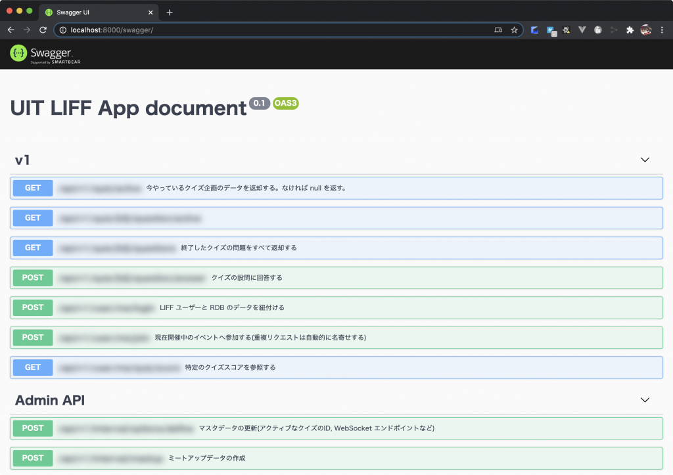Expand POST endpoint クイズの設問に回答する
This screenshot has height=475, width=673.
coord(336,278)
